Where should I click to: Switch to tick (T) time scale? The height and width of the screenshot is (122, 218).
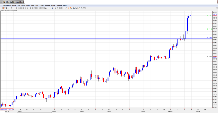tap(11, 8)
